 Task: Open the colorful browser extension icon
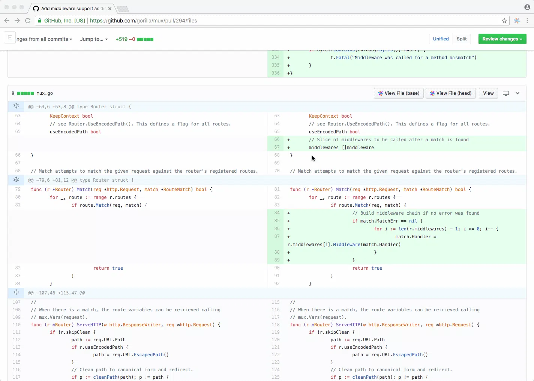517,21
